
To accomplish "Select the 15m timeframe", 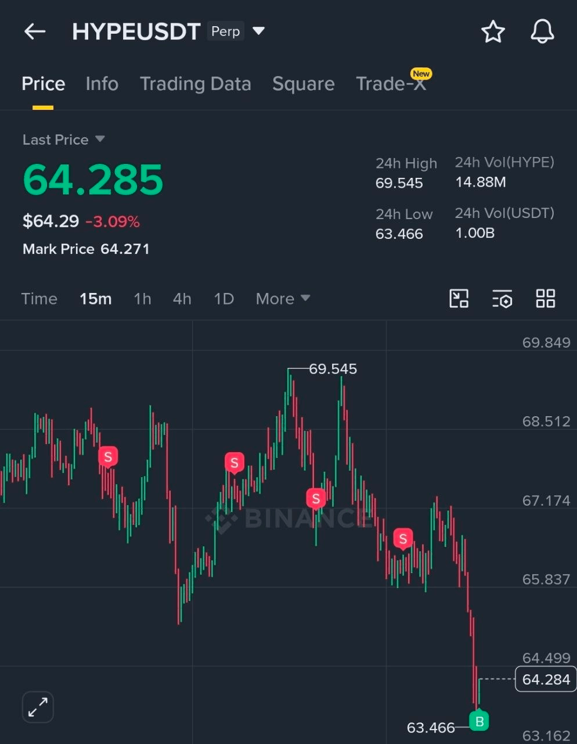I will [x=95, y=299].
